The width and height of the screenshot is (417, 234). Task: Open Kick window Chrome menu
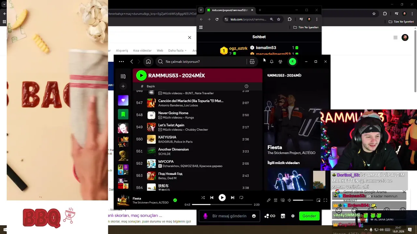(x=317, y=19)
